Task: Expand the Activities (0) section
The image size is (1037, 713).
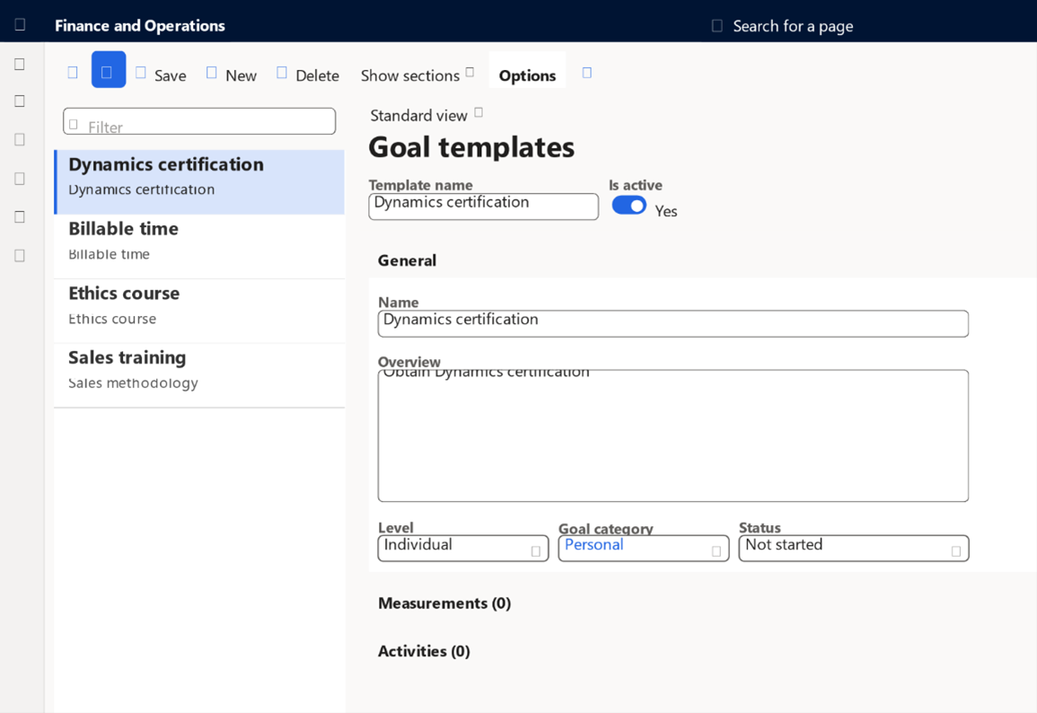Action: click(x=424, y=652)
